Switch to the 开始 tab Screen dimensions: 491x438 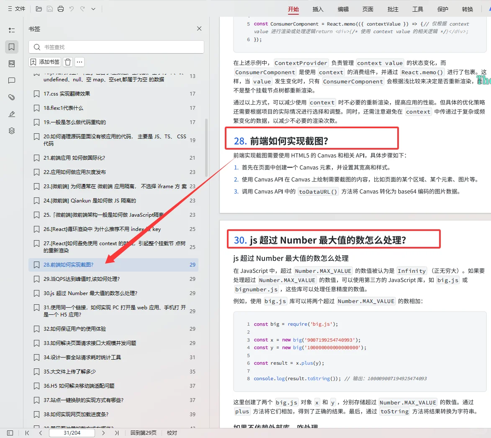coord(293,9)
